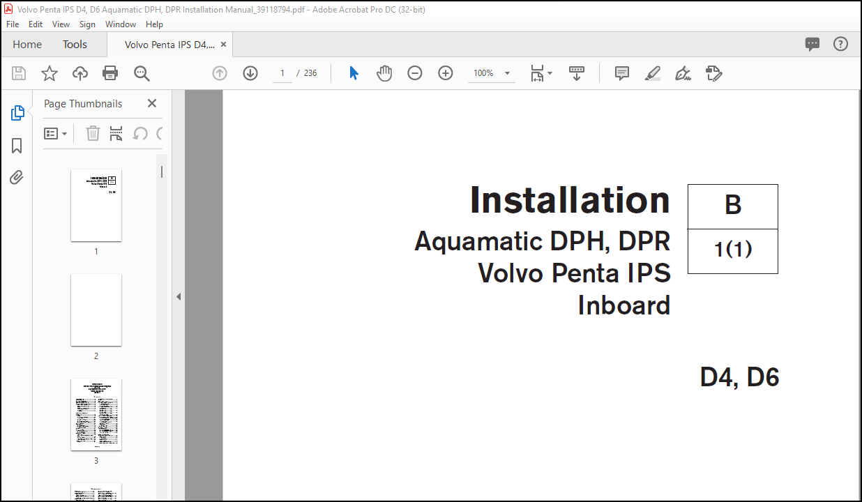862x502 pixels.
Task: Open thumbnail options dropdown menu
Action: (x=56, y=133)
